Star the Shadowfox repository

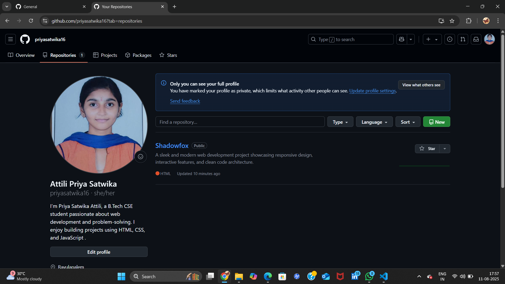(427, 148)
